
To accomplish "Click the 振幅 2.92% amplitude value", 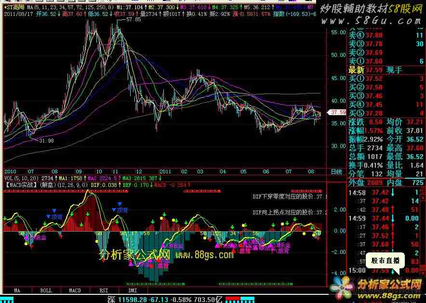I will [374, 140].
